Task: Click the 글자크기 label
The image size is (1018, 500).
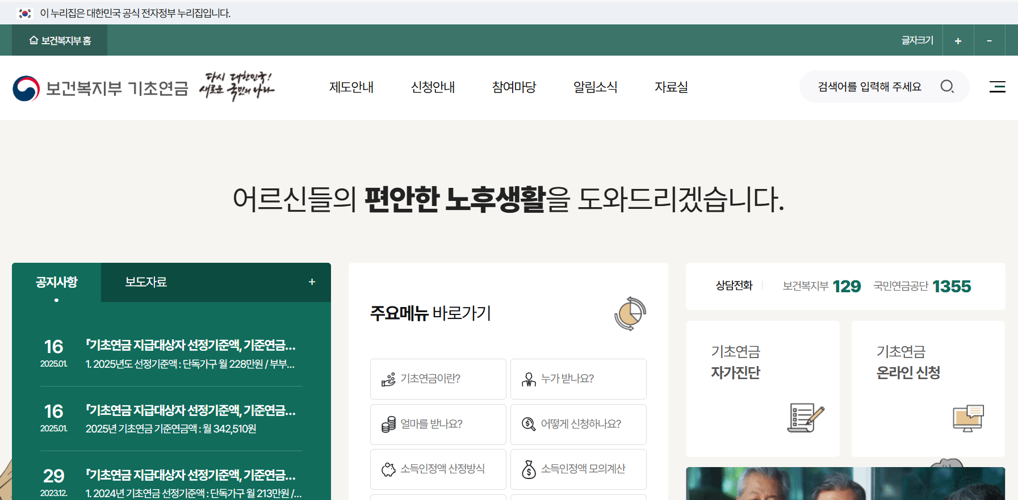Action: [918, 40]
